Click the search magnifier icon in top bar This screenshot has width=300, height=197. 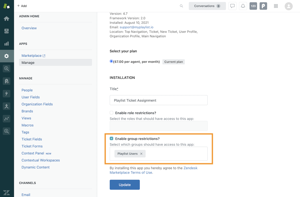(181, 6)
